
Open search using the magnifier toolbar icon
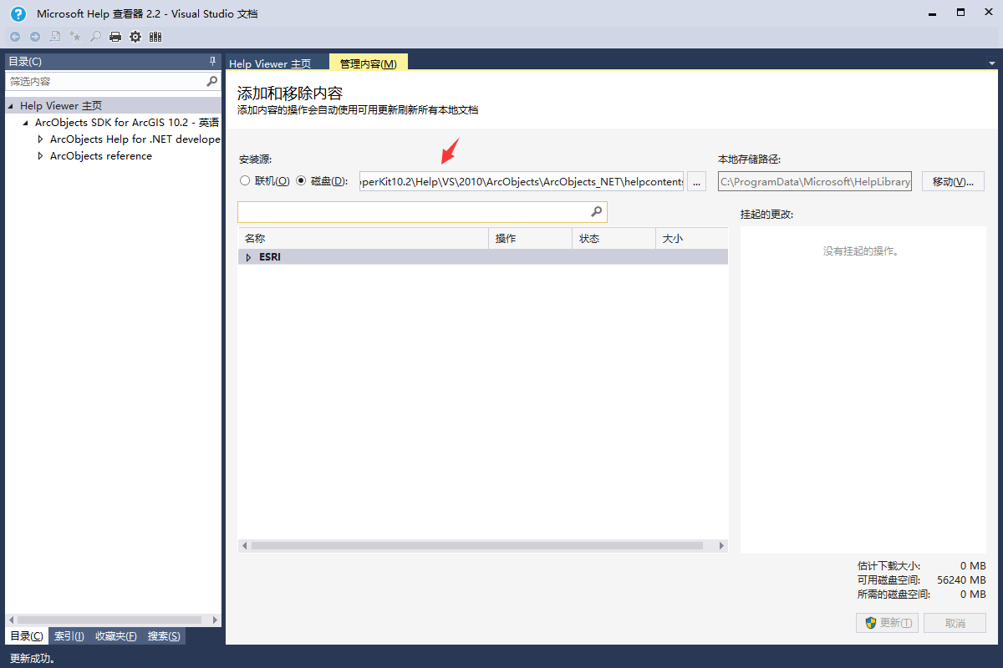click(x=94, y=36)
